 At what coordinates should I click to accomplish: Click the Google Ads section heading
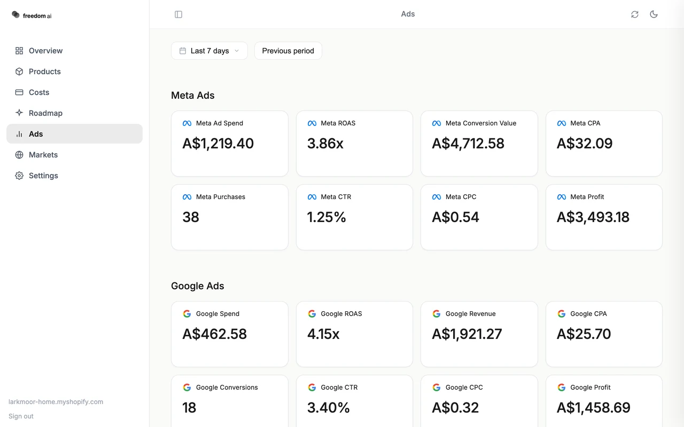tap(198, 286)
